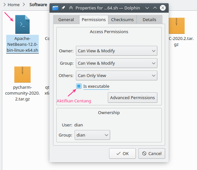Click the Advanced Permissions button
The height and width of the screenshot is (170, 197).
(x=132, y=98)
